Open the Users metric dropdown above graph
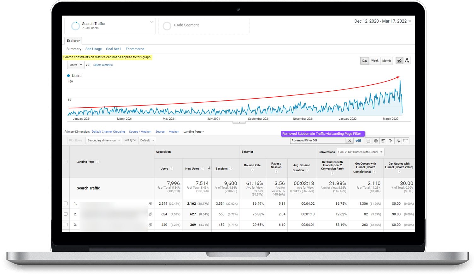The width and height of the screenshot is (476, 274). click(76, 65)
